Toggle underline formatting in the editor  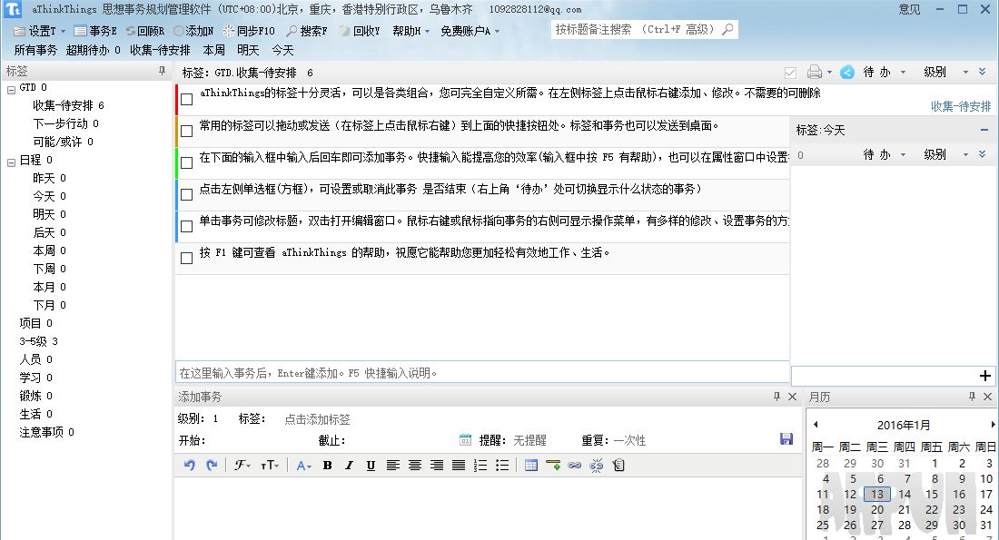(371, 466)
